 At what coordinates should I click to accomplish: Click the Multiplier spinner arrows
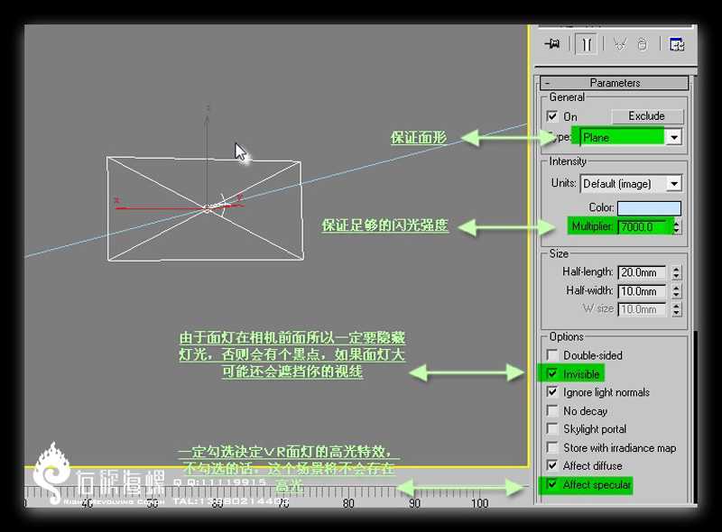coord(676,226)
